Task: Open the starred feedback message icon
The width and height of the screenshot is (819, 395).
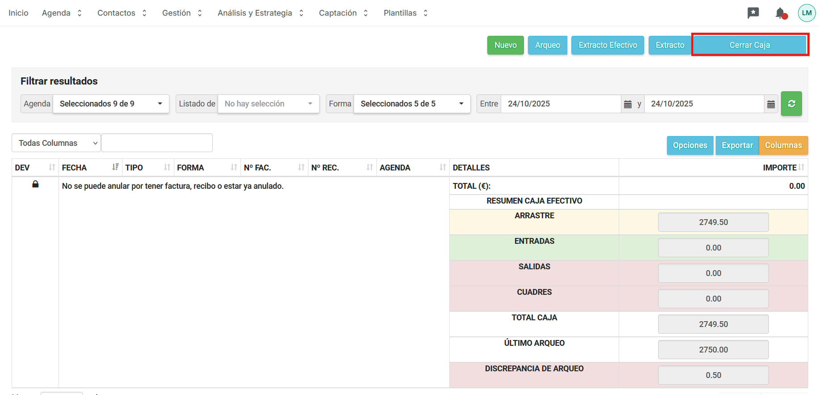Action: (x=753, y=13)
